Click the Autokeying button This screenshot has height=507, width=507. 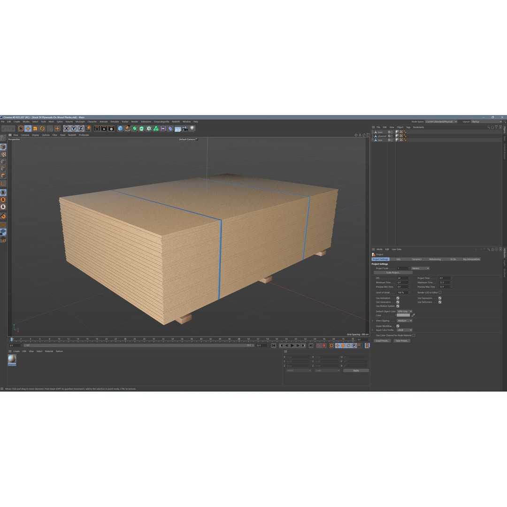click(324, 346)
